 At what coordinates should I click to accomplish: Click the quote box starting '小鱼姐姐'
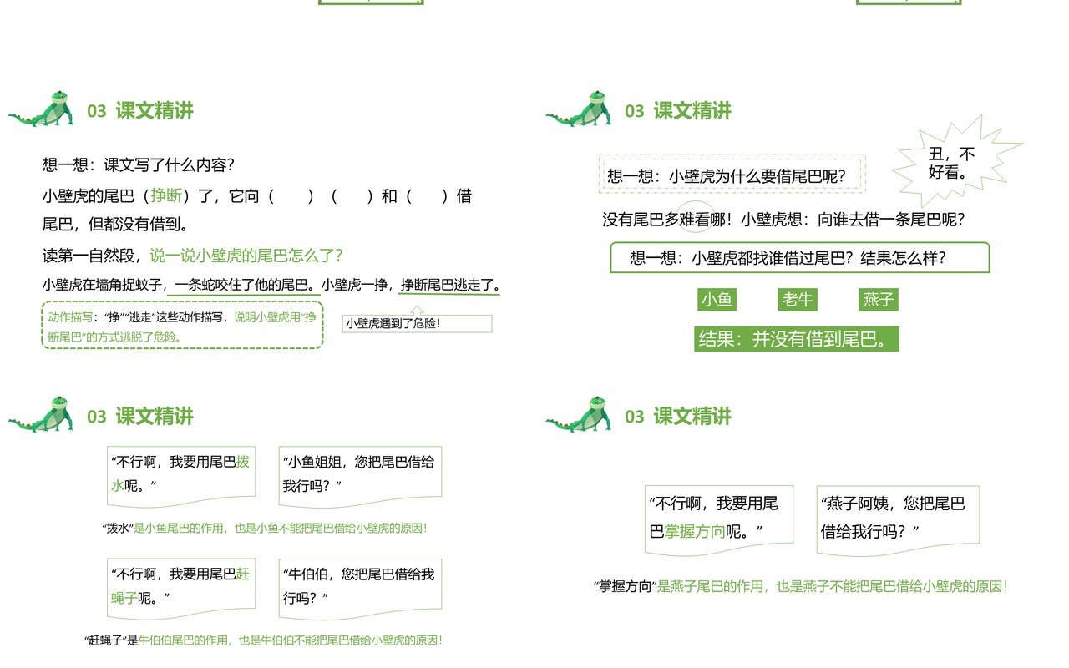[360, 477]
